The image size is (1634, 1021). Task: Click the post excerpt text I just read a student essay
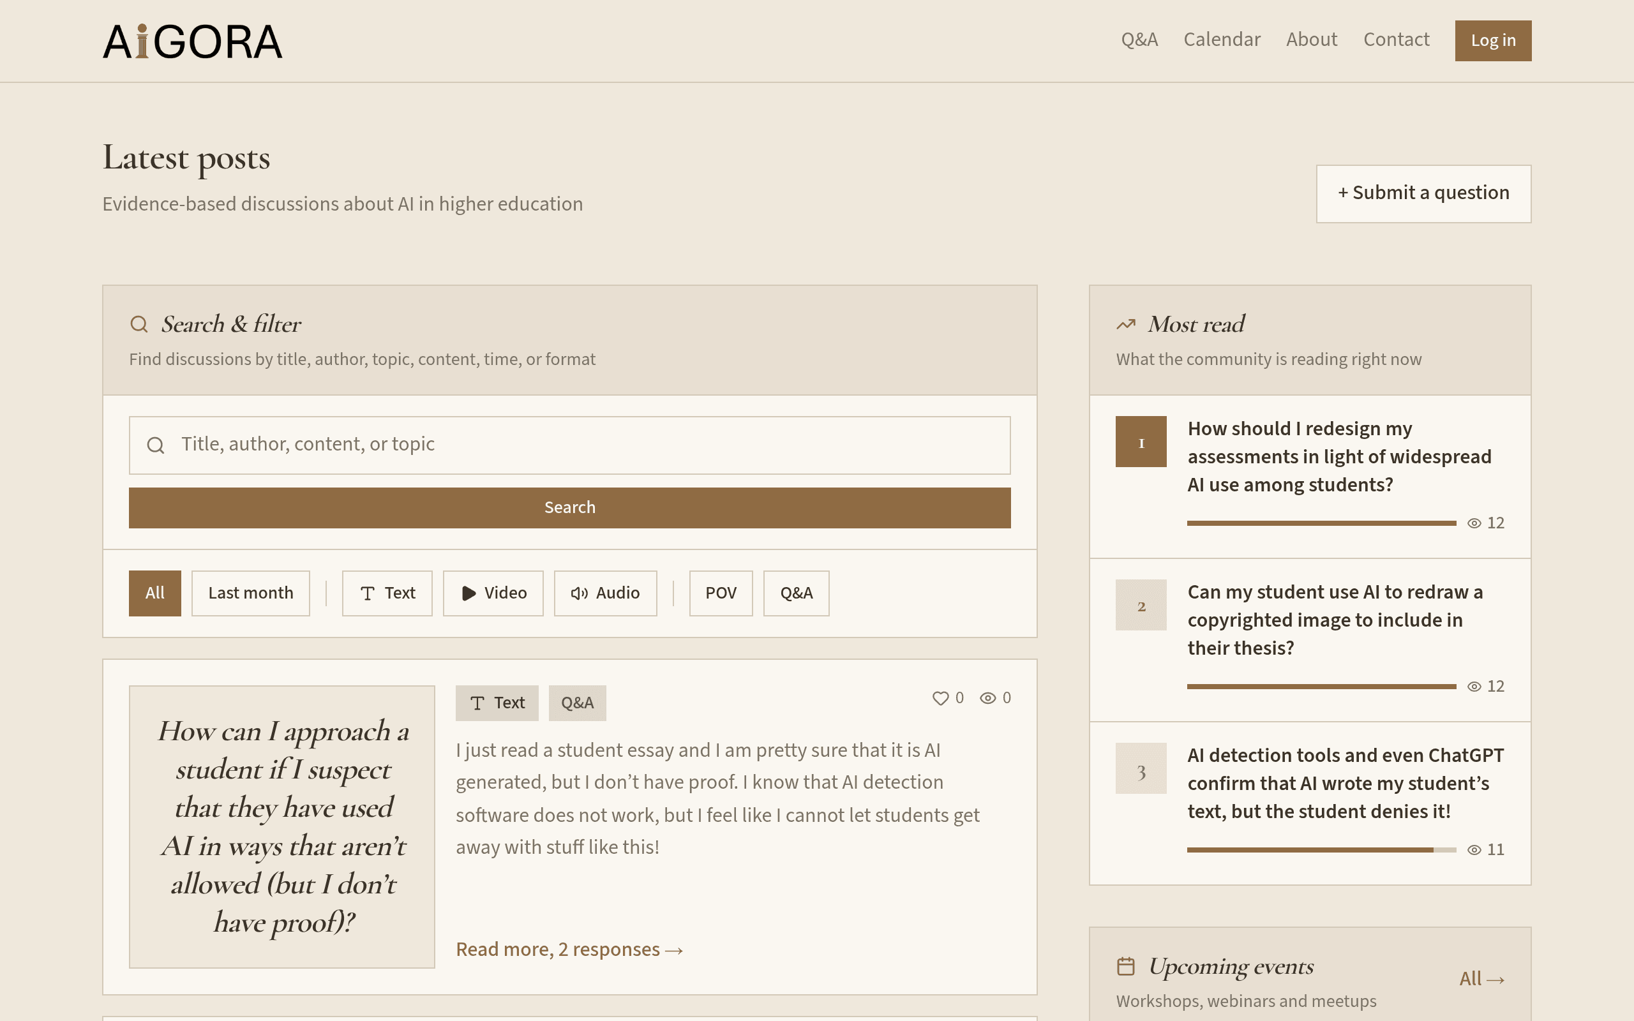717,799
